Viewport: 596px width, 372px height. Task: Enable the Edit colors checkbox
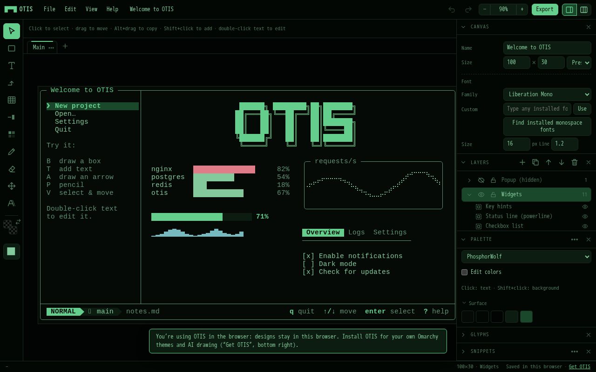tap(464, 272)
